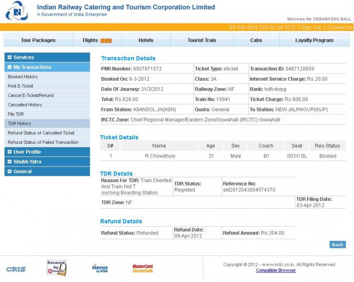Image resolution: width=354 pixels, height=282 pixels.
Task: Expand the General sidebar section
Action: point(22,171)
